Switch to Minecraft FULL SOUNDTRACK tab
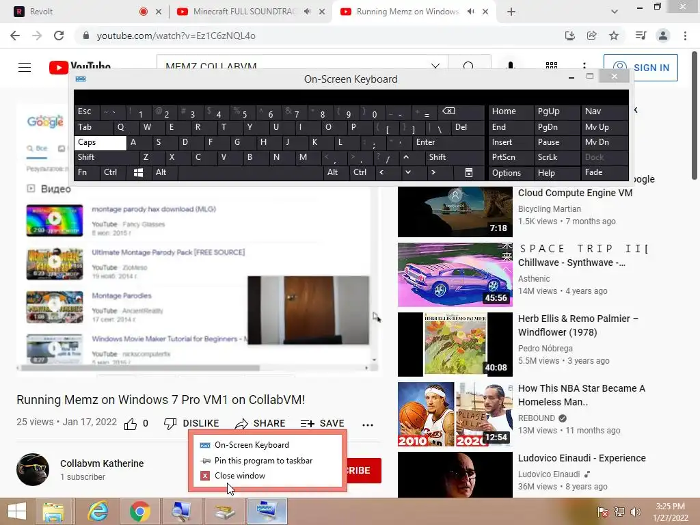Image resolution: width=700 pixels, height=525 pixels. (x=243, y=12)
